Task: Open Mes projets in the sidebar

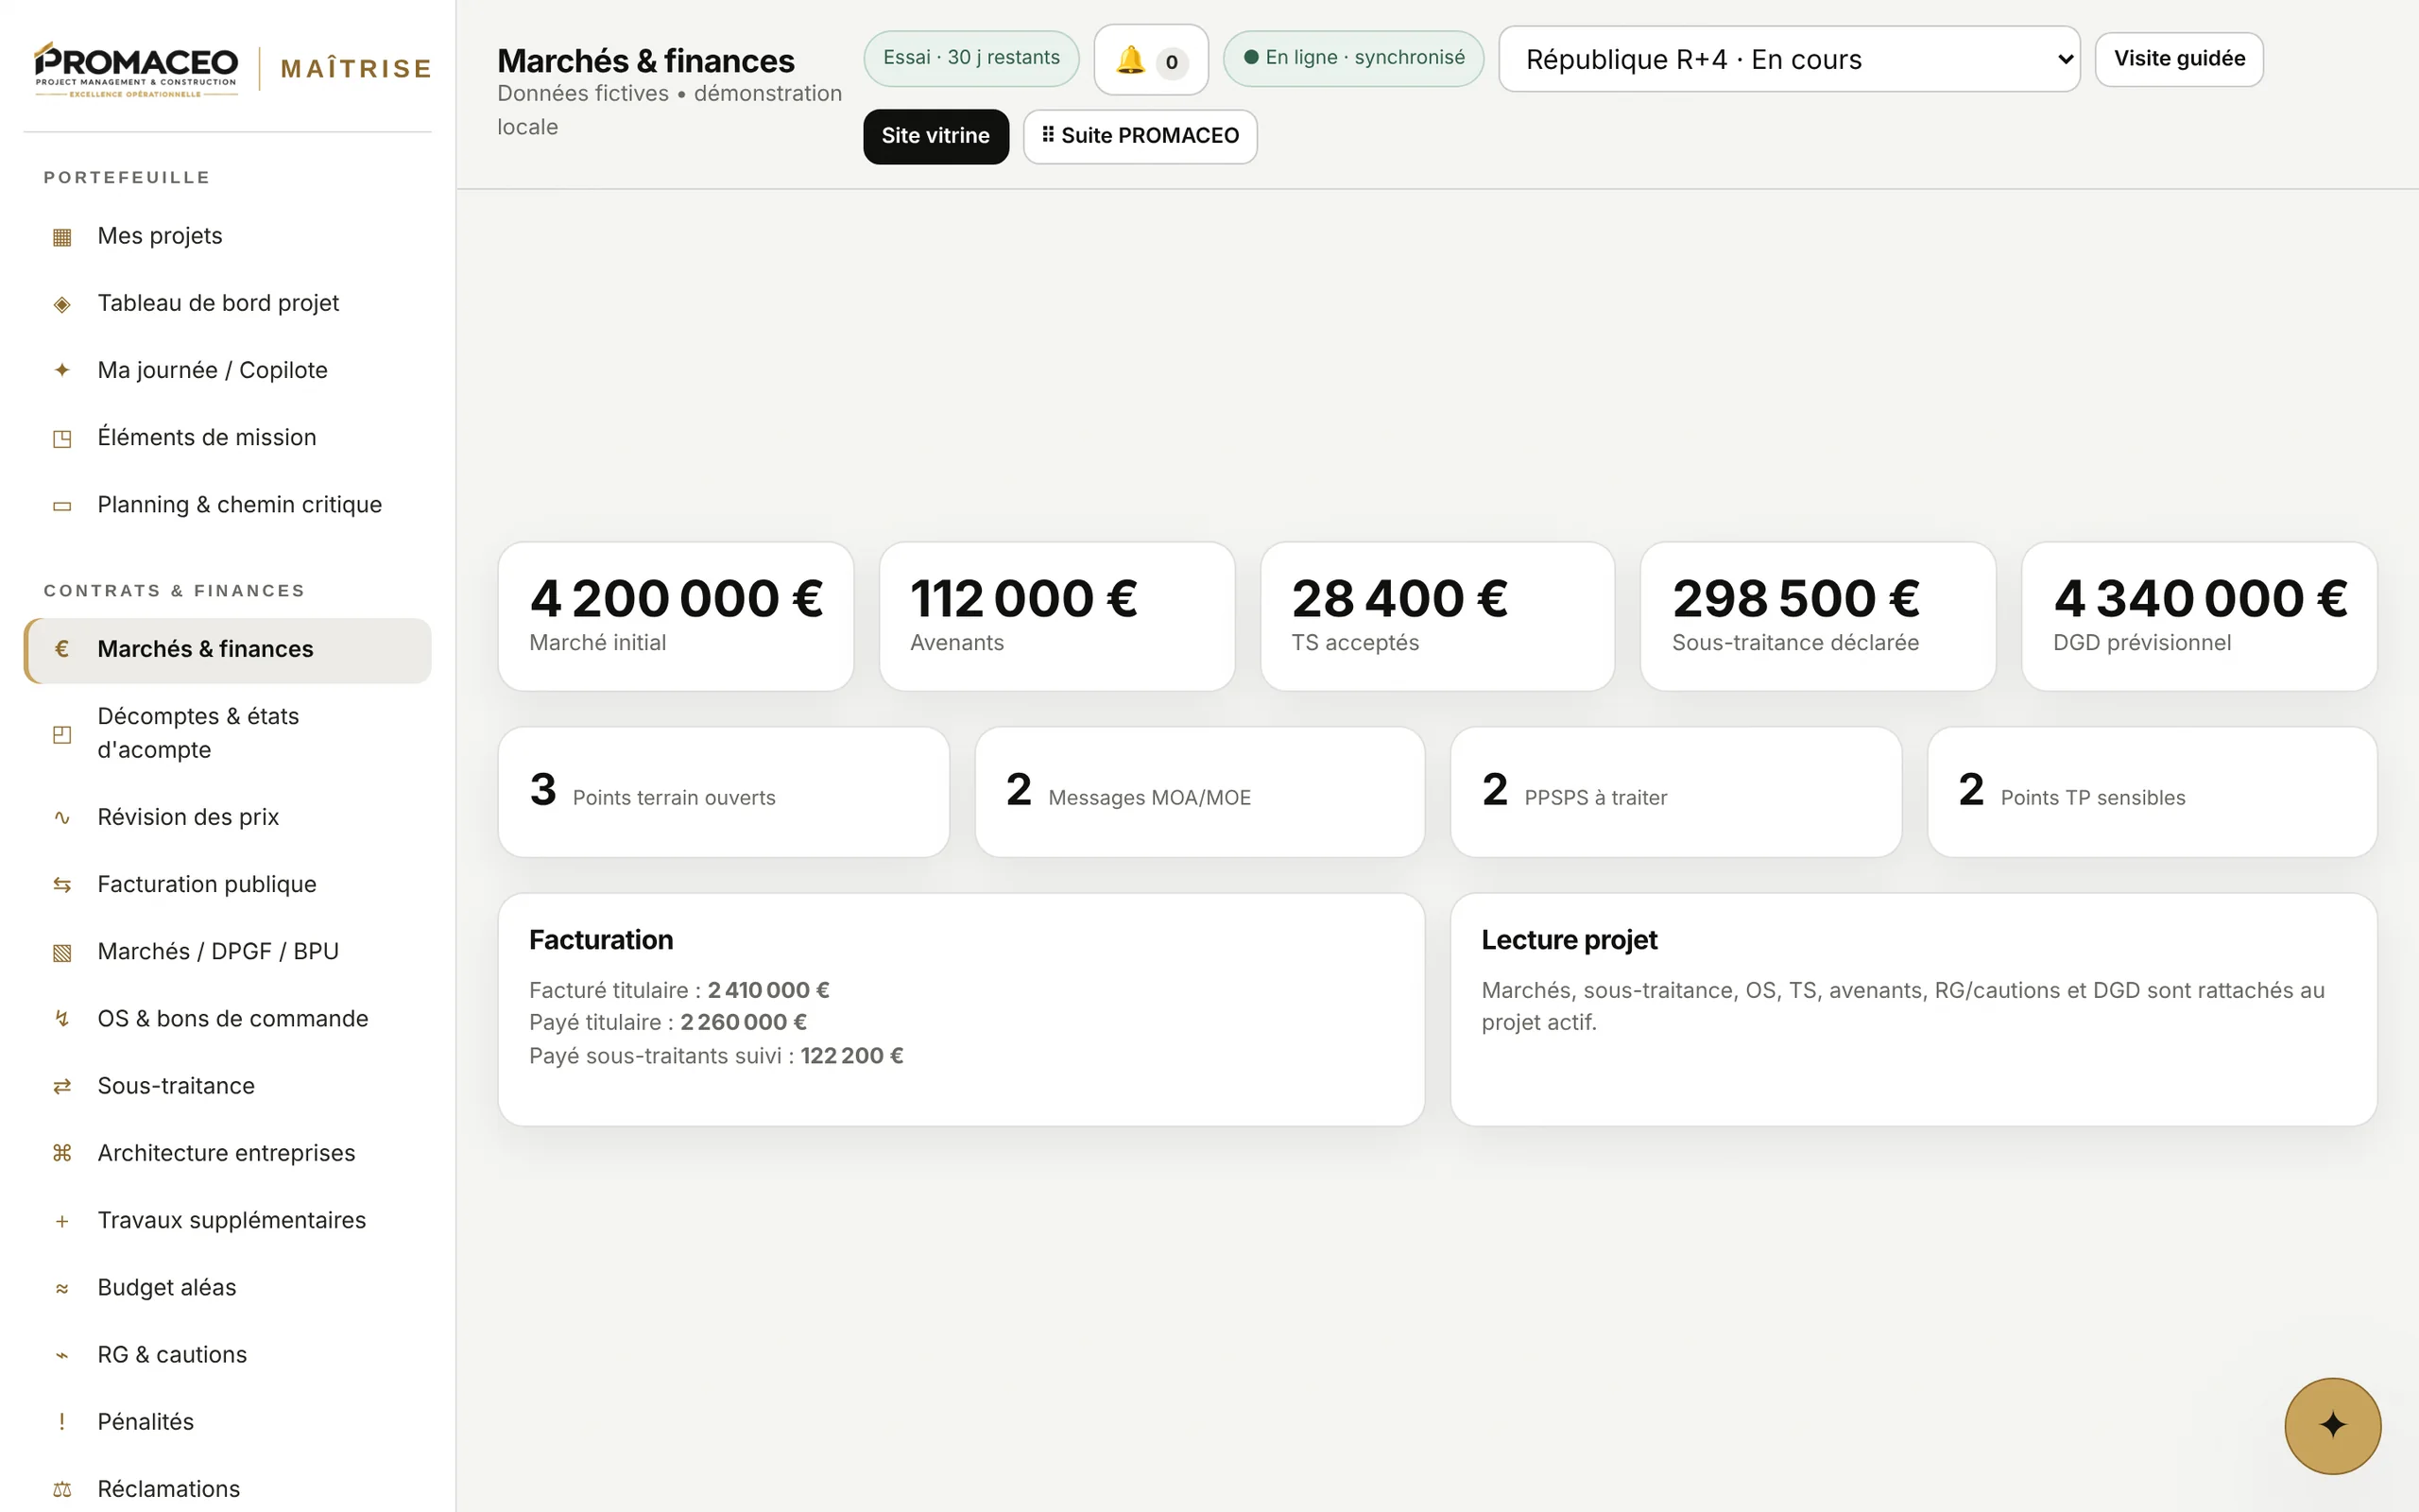Action: (x=228, y=236)
